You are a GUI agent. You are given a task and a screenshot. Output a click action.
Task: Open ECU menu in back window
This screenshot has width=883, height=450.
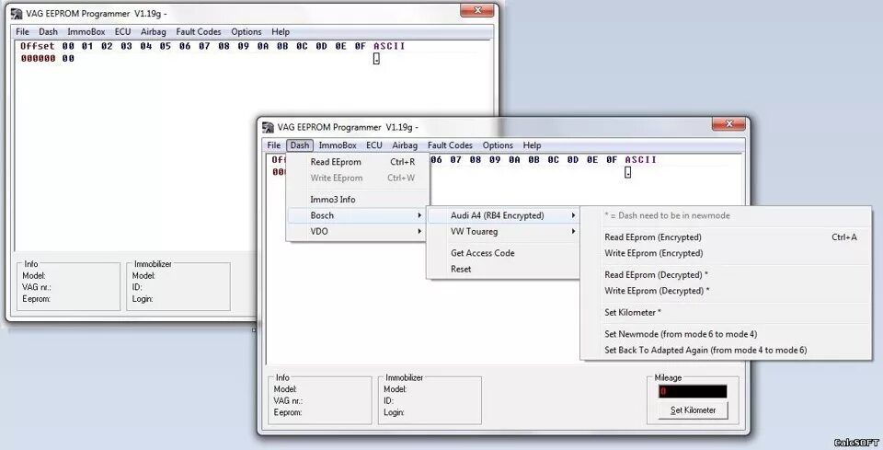[x=122, y=32]
